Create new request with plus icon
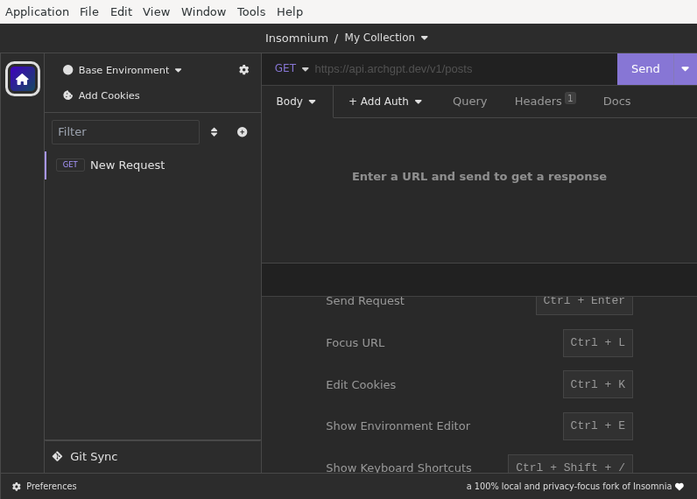Viewport: 697px width, 499px height. pyautogui.click(x=242, y=132)
